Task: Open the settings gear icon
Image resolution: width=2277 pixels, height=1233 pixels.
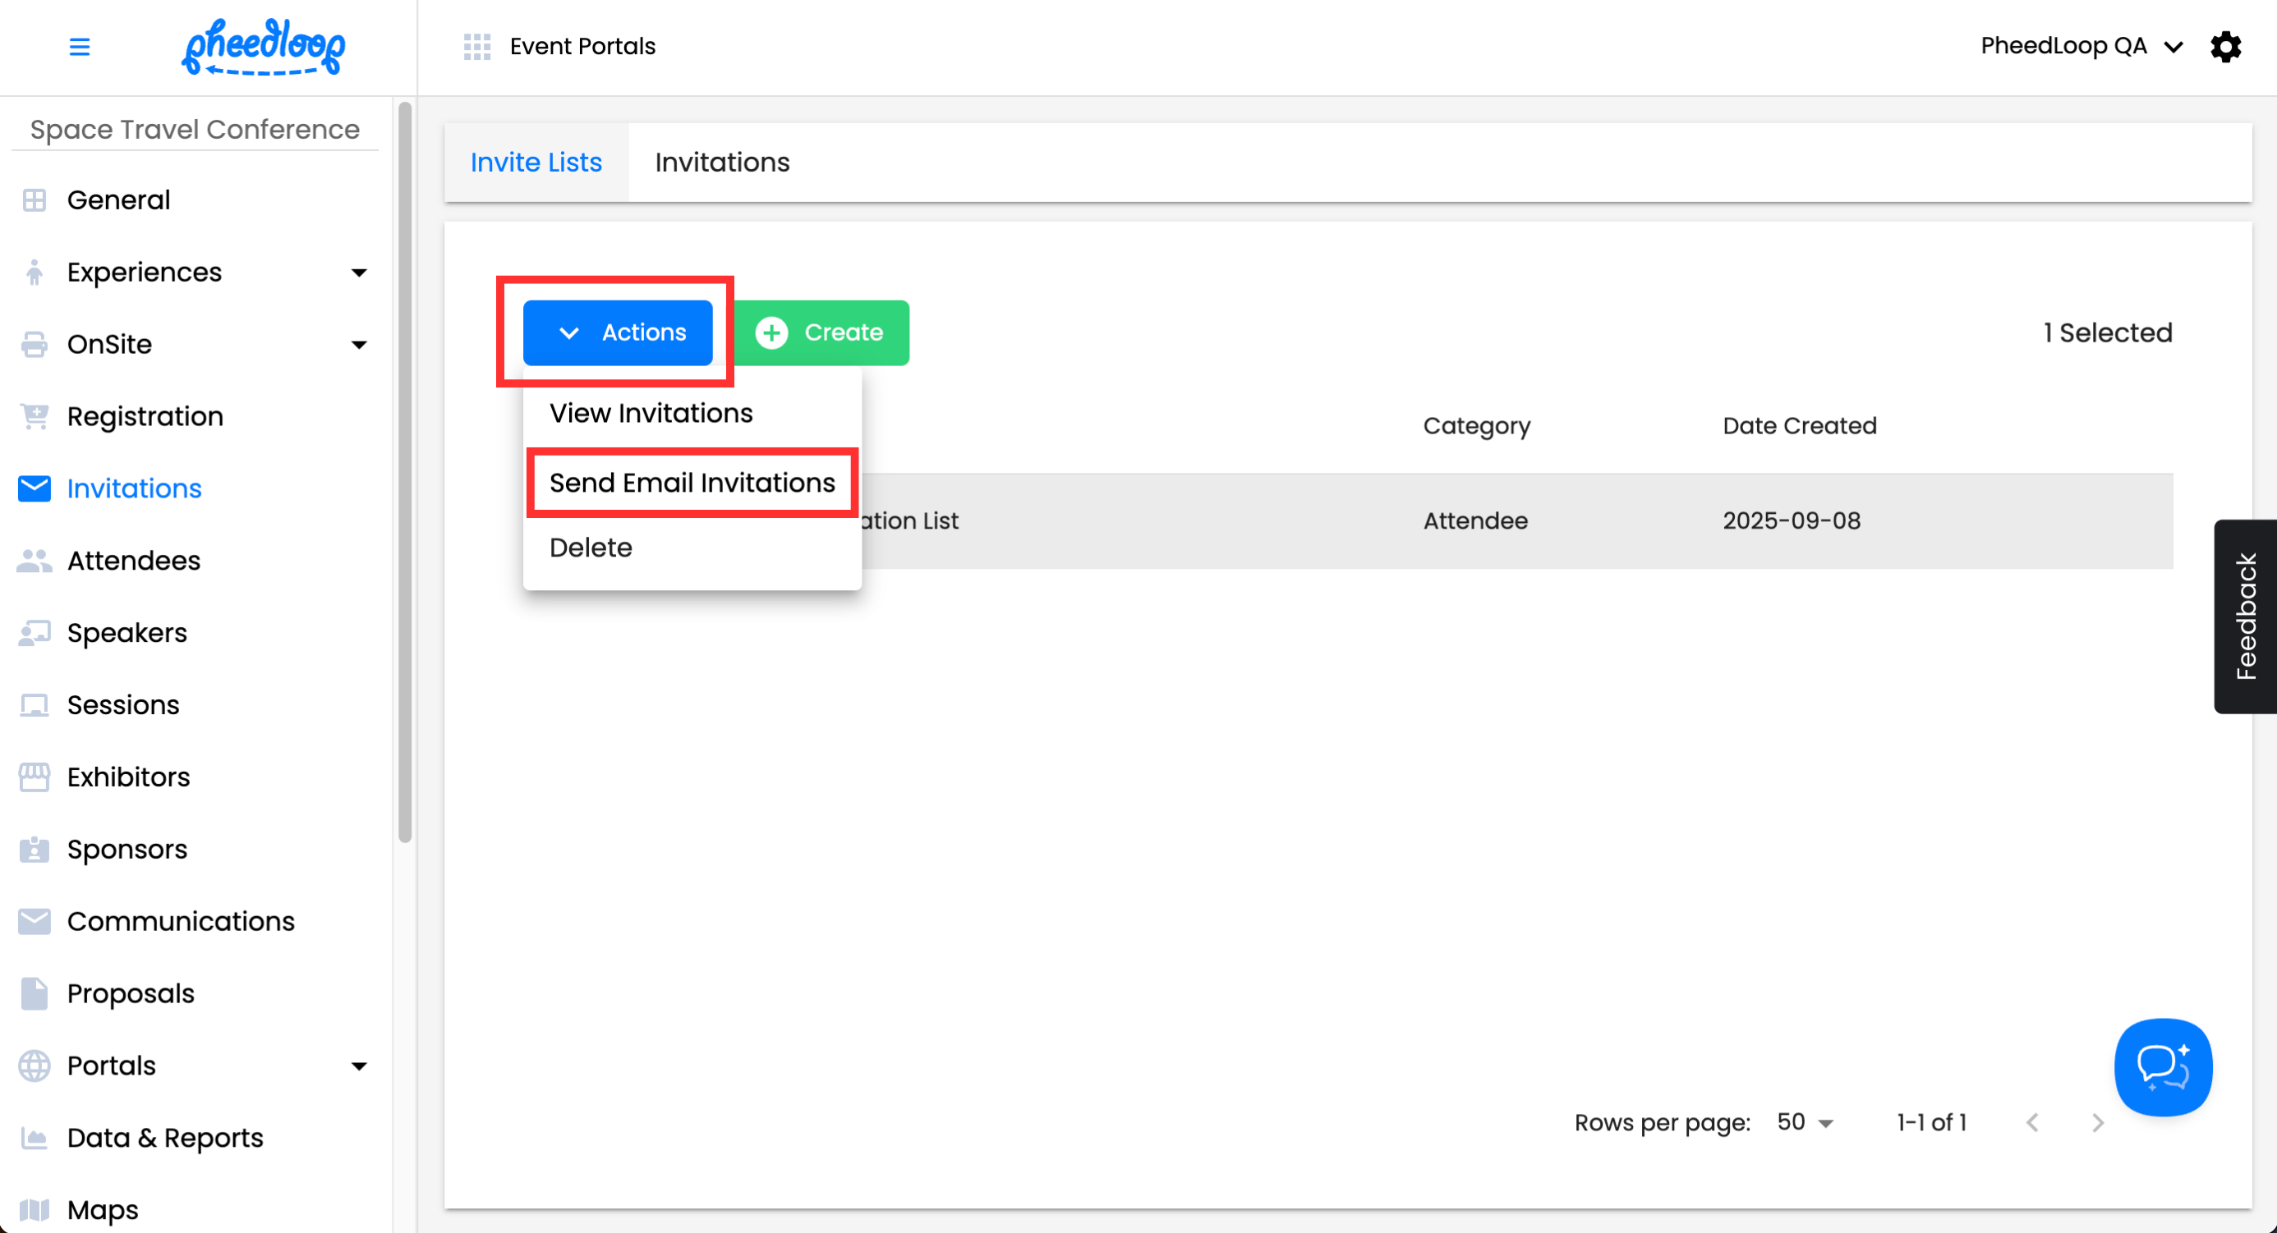Action: (x=2225, y=46)
